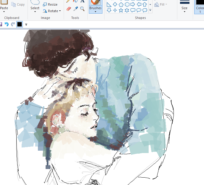
Task: Click the Undo arrow in quick access toolbar
Action: [7, 24]
